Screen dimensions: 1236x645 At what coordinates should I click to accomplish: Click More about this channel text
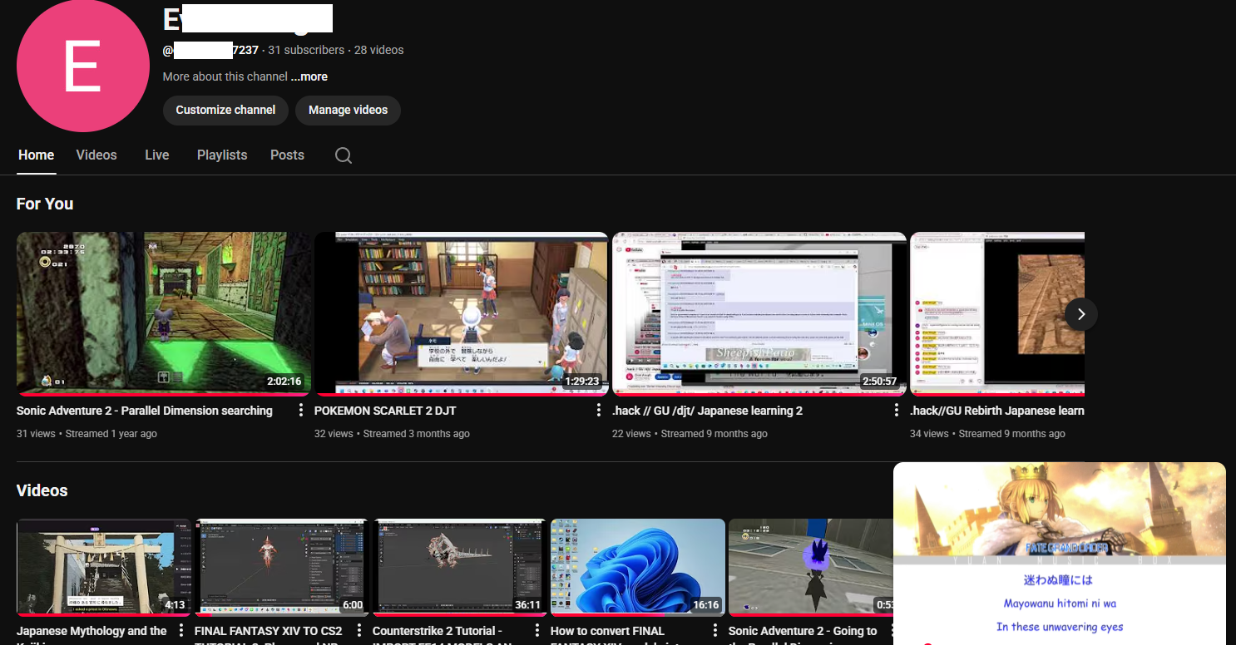(x=225, y=76)
